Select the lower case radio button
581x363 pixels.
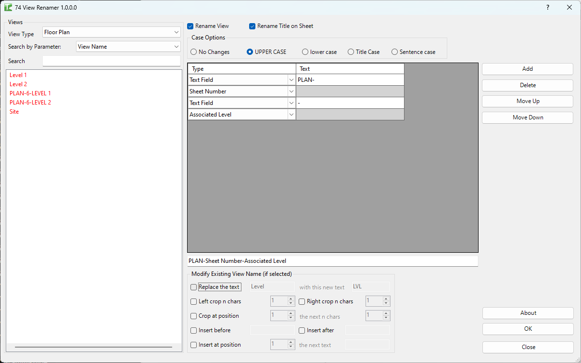pos(304,52)
